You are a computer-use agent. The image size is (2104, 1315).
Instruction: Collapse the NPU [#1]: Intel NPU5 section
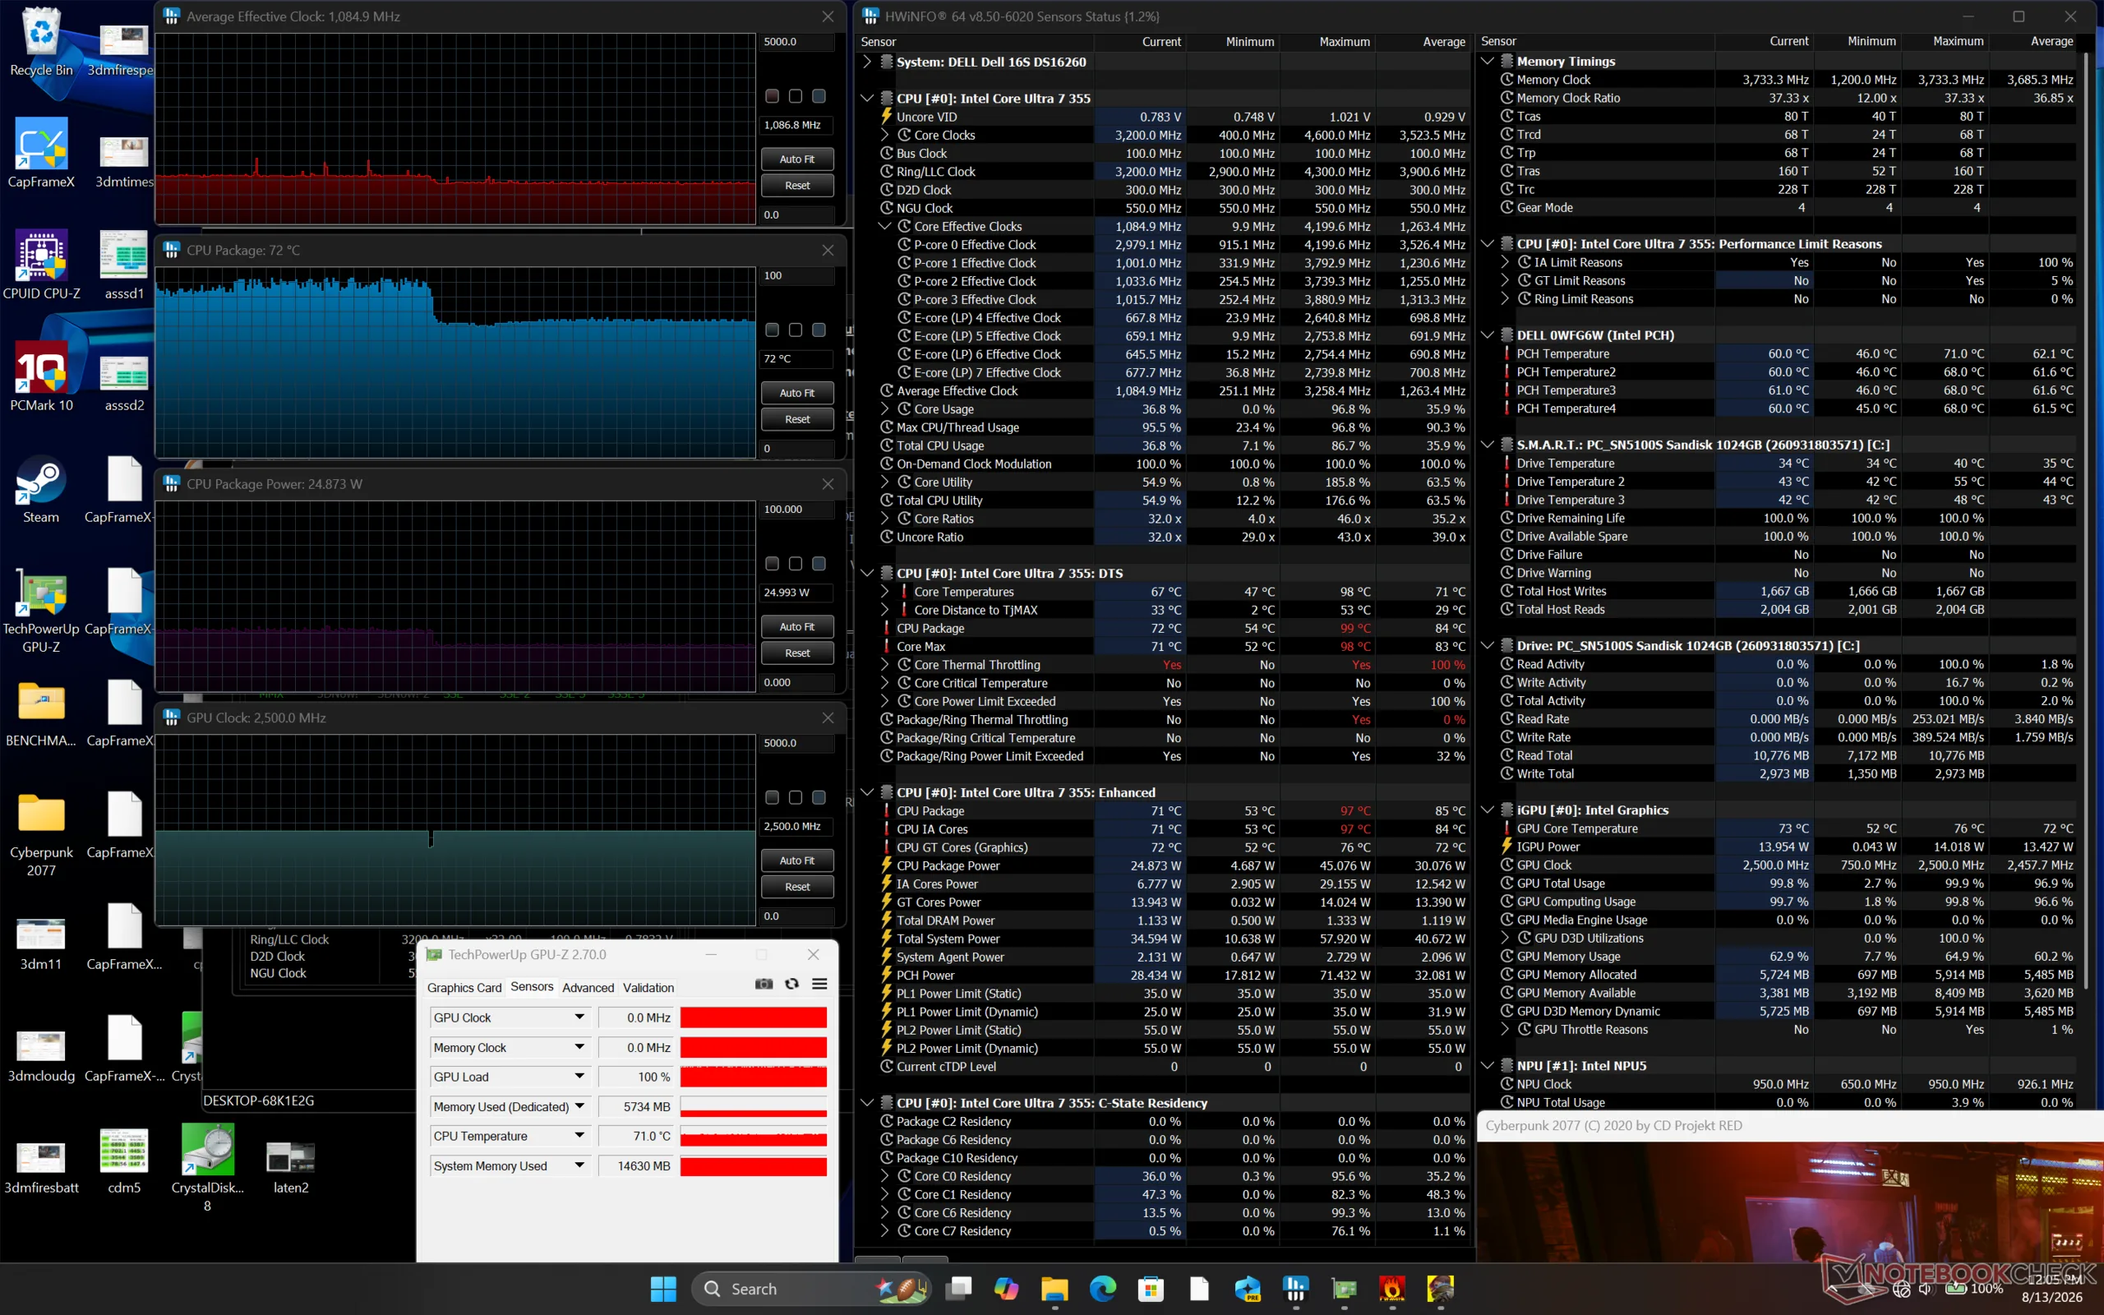[x=1487, y=1065]
